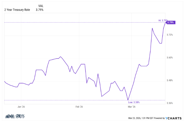Click the 3.72% y-axis label
Screen dimensions: 184x122
[x=170, y=35]
